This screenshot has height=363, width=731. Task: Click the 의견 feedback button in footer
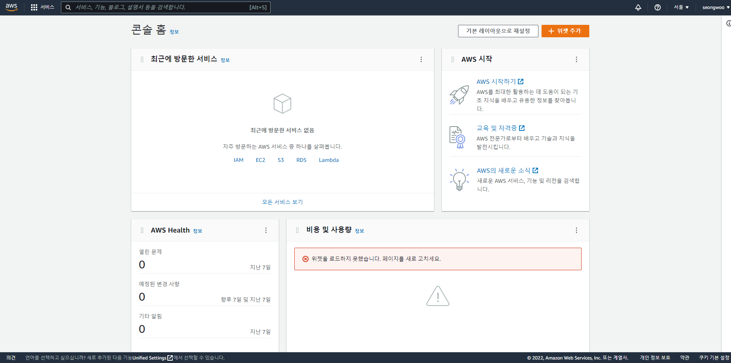tap(11, 358)
